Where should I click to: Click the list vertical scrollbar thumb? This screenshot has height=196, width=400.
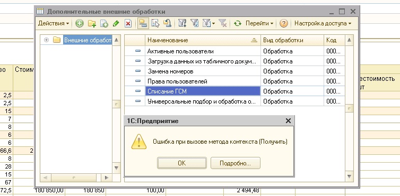[349, 109]
